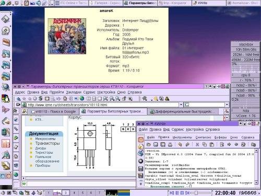Expand the arrow at right of bottom panel
Image resolution: width=261 pixels, height=196 pixels.
pyautogui.click(x=259, y=193)
